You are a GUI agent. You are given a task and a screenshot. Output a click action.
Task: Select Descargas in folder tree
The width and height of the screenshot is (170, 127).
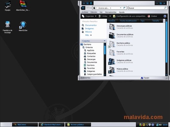[x=91, y=59]
